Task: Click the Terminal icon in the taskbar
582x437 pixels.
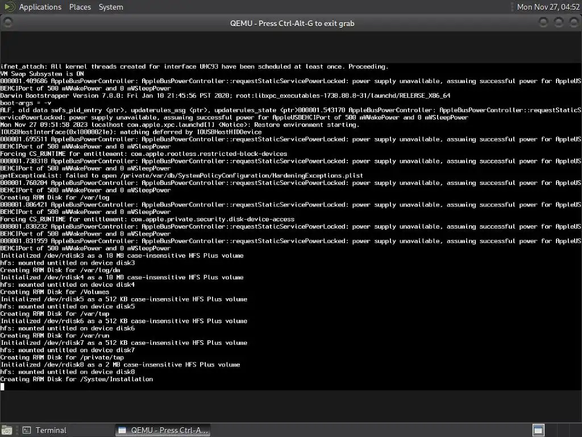Action: (27, 430)
